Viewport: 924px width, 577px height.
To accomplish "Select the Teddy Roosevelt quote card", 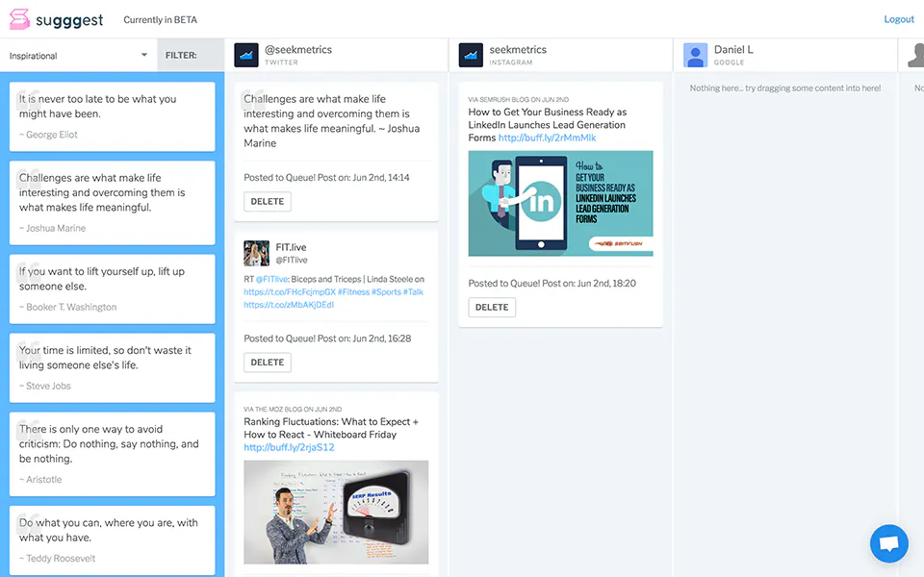I will [x=112, y=540].
